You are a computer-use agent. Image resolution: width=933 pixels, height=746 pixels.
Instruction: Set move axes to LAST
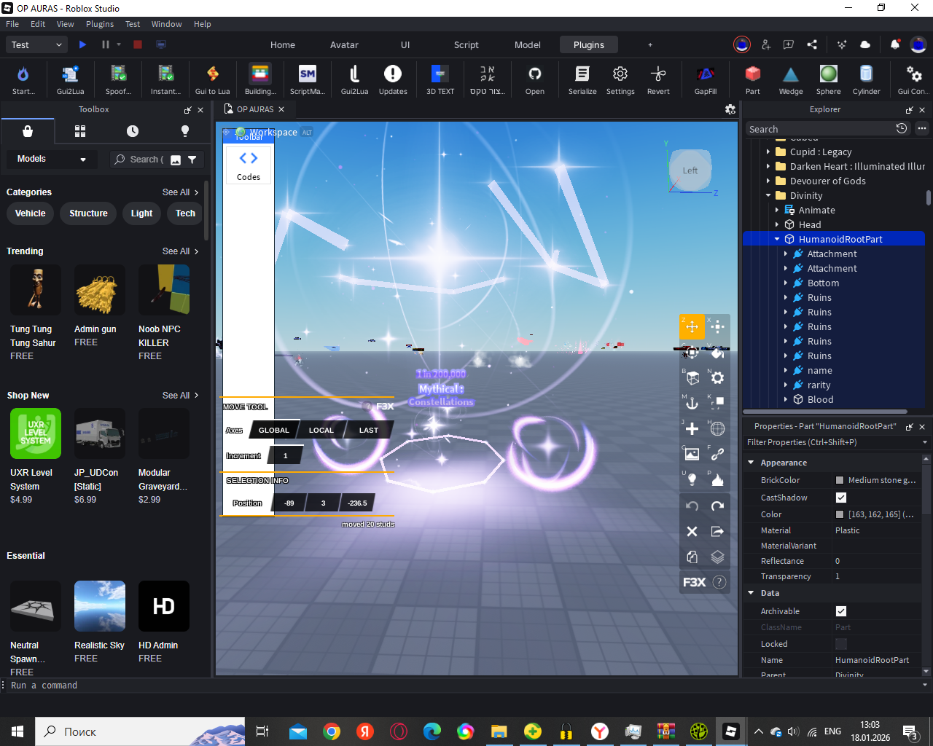[x=369, y=430]
